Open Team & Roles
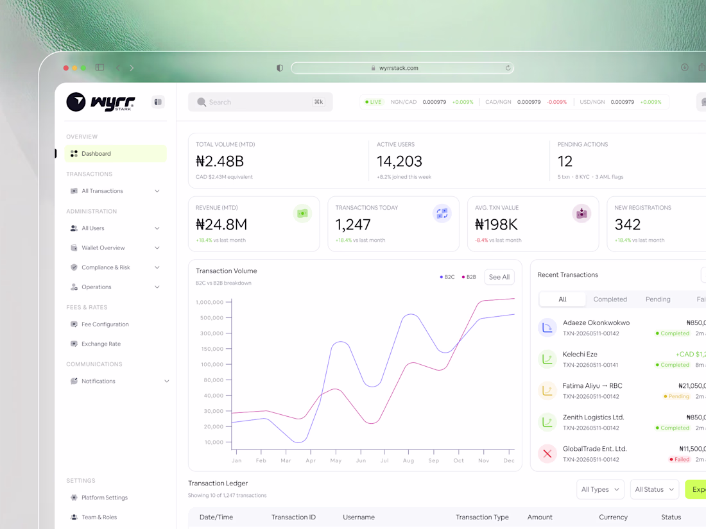Screen dimensions: 706x529 99,517
